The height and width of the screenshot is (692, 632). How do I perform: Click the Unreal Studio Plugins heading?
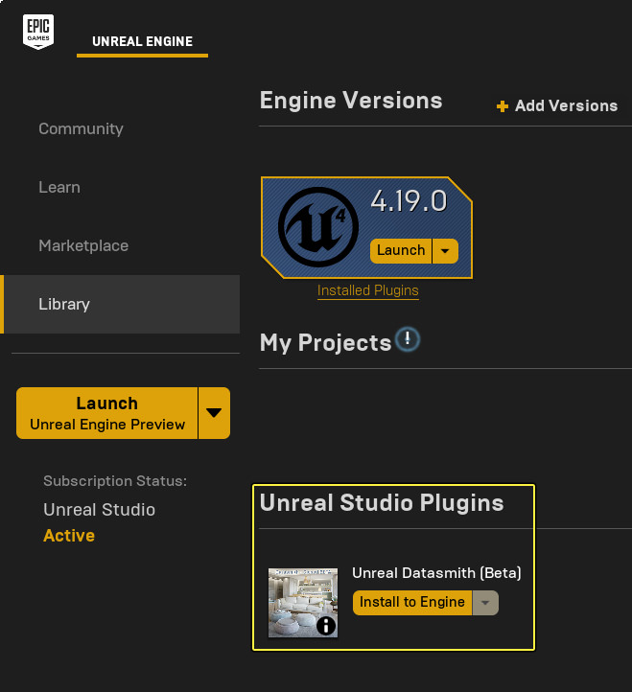click(382, 502)
